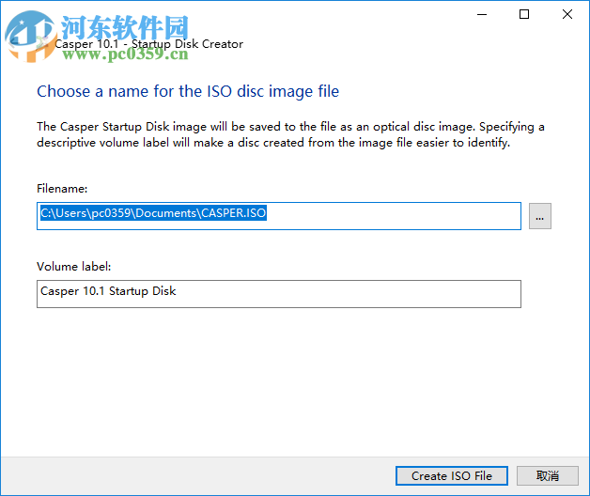
Task: Open the browse dialog with the ellipsis button
Action: tap(539, 215)
